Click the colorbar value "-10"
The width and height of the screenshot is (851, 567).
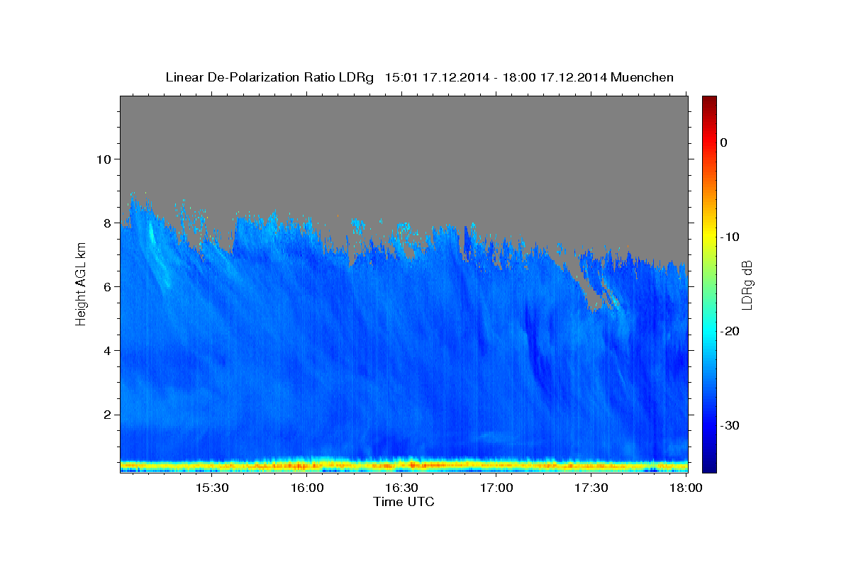[x=730, y=237]
